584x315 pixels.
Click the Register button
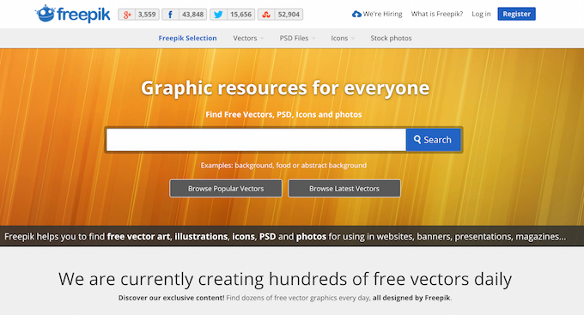[517, 14]
